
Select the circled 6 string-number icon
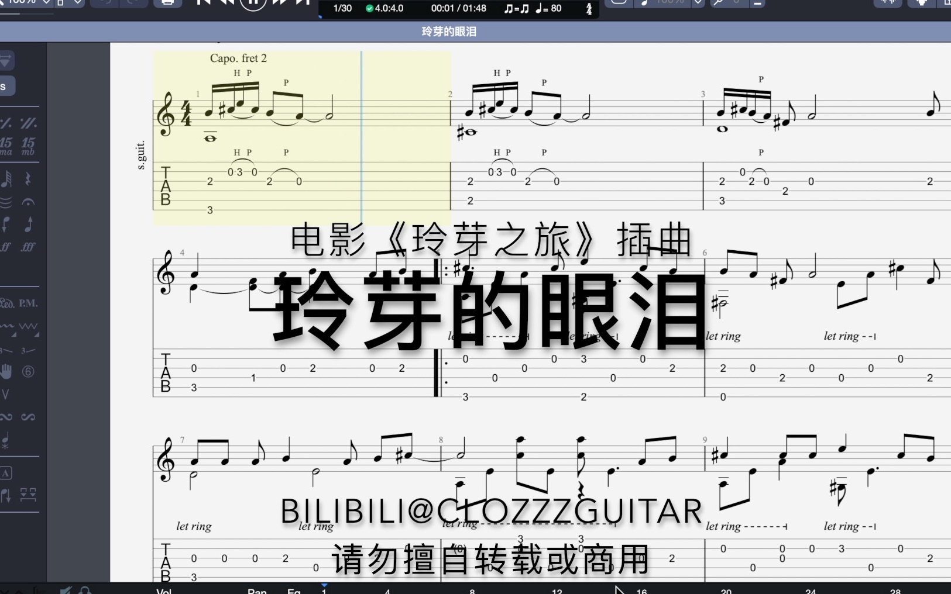tap(28, 371)
